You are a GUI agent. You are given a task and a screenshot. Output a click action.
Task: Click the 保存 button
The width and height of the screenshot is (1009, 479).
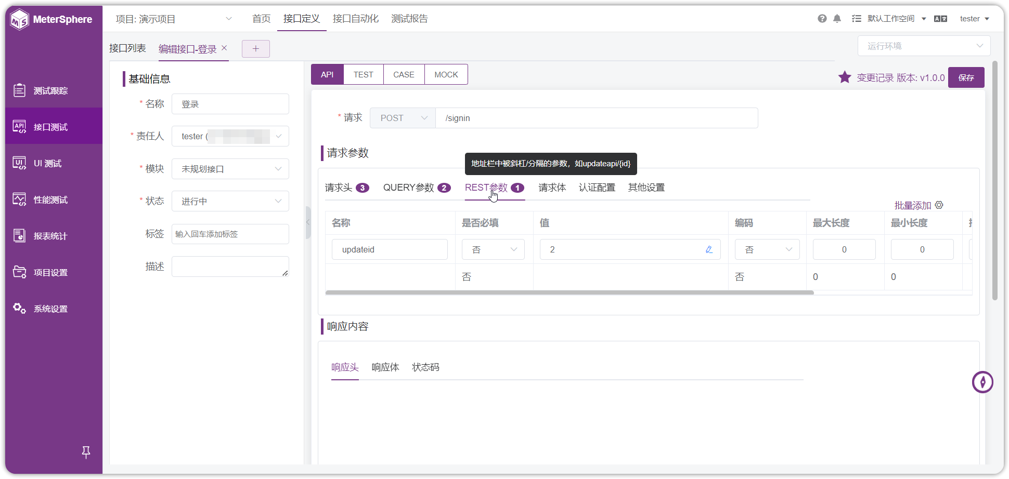click(966, 77)
